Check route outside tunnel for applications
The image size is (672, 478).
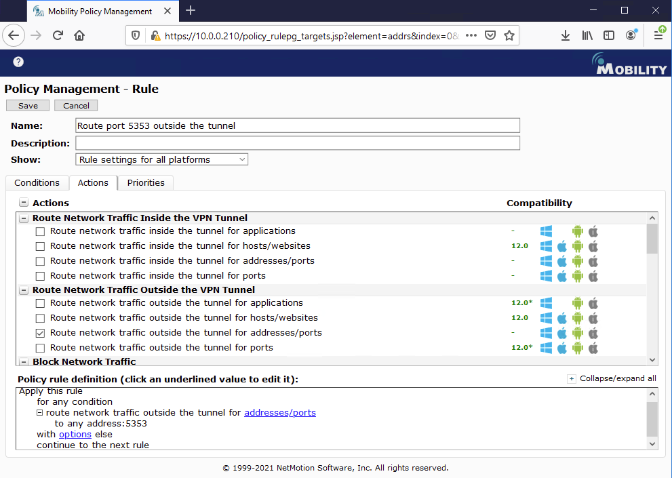tap(41, 303)
